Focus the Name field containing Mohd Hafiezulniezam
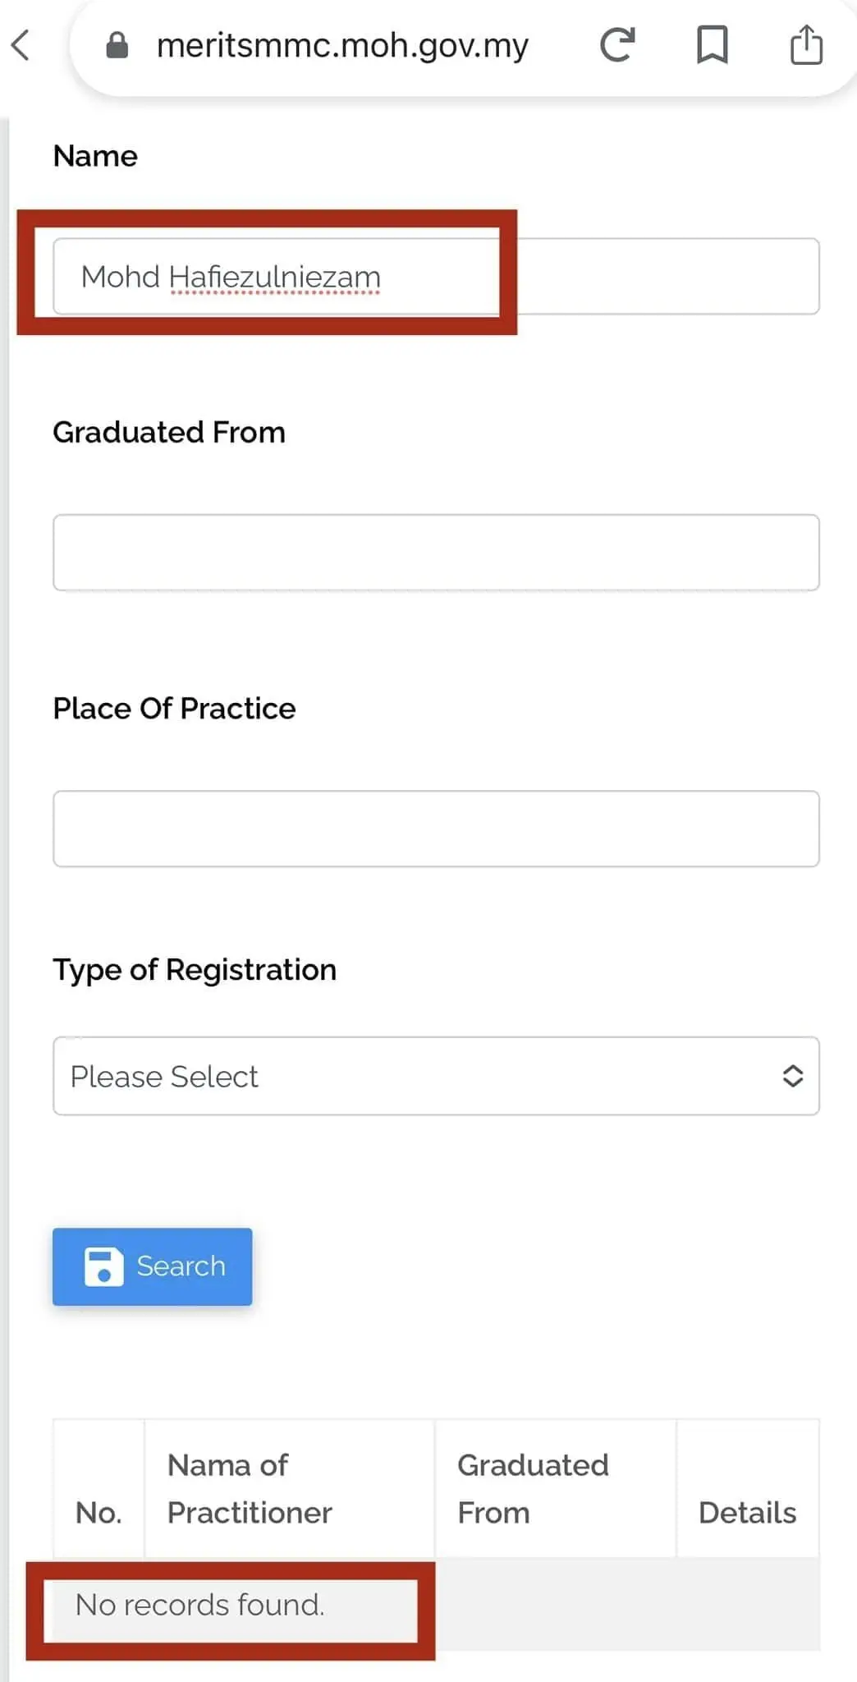The width and height of the screenshot is (857, 1682). (x=435, y=277)
